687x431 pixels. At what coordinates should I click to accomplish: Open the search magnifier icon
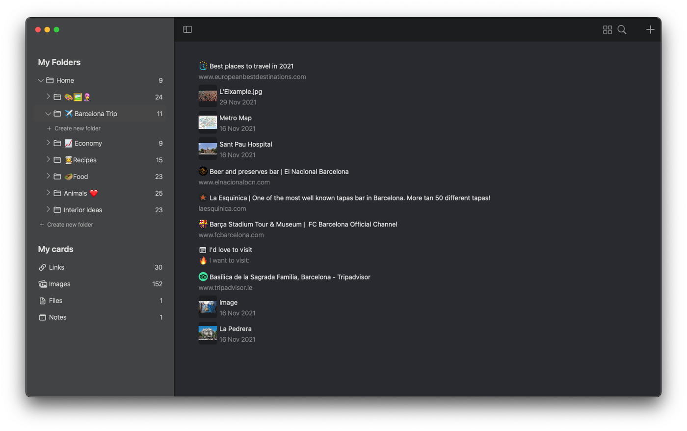(622, 30)
